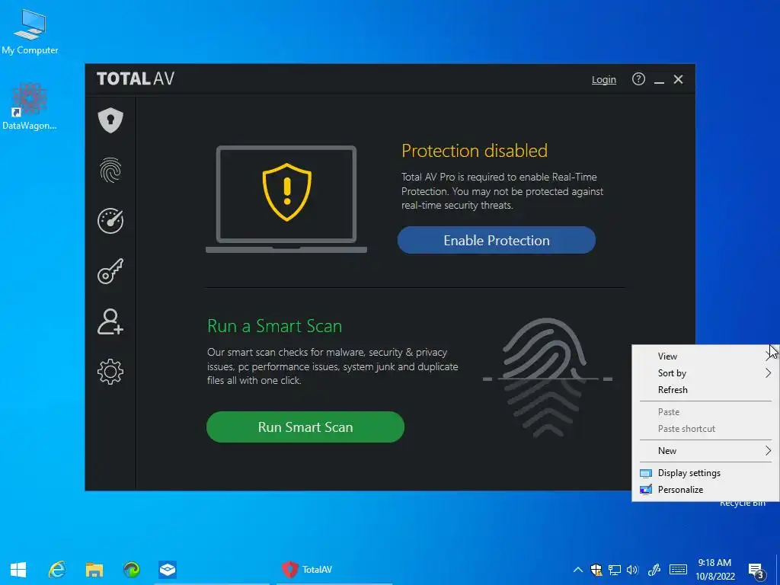Show hidden tray icons chevron
The image size is (780, 585).
(577, 570)
